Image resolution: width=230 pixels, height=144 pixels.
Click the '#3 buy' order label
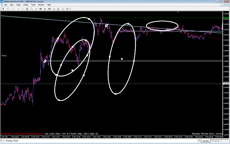4,56
